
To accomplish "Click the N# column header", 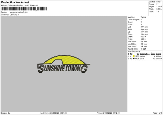I will pos(131,54).
